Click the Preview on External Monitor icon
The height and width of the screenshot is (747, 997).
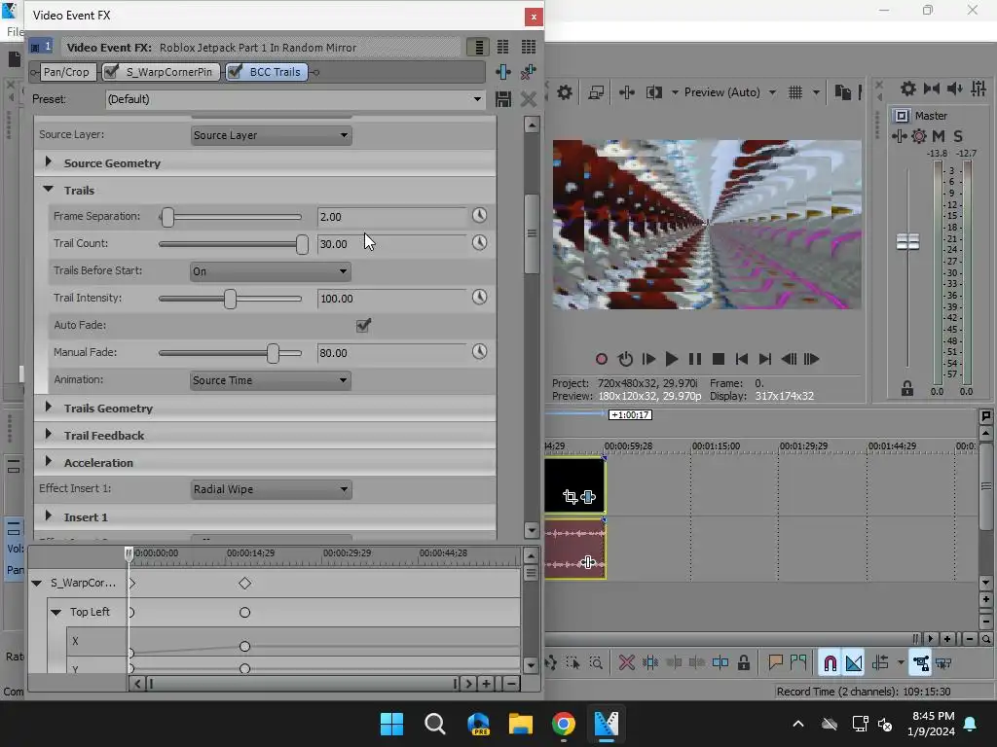[596, 92]
